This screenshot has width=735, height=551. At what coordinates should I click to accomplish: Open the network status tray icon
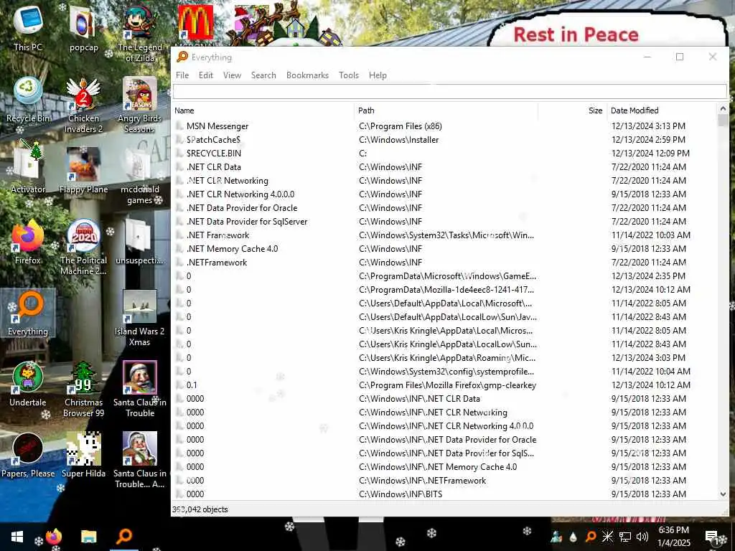625,537
